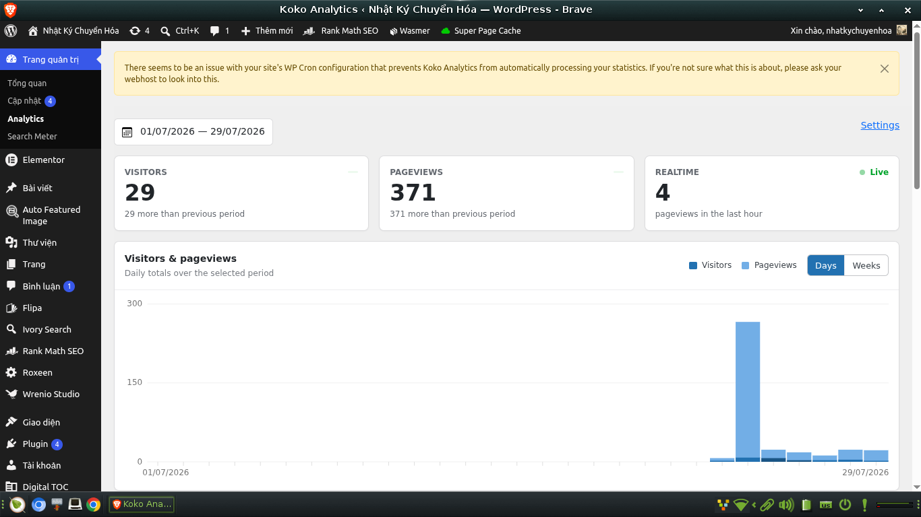Open updates via the refresh icon in admin bar
The height and width of the screenshot is (517, 921).
(135, 30)
